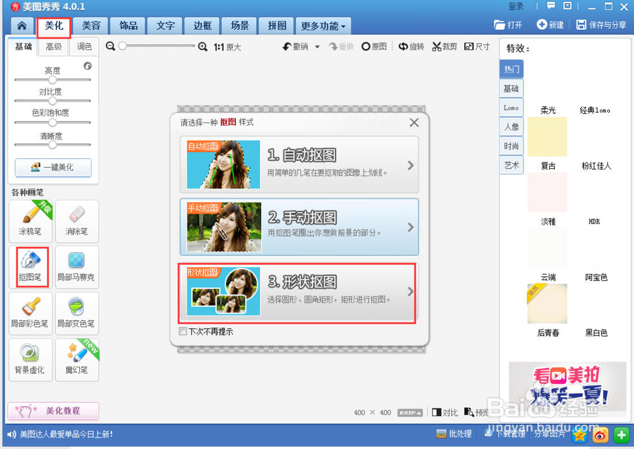
Task: Switch to the 场景 tab
Action: click(x=240, y=26)
